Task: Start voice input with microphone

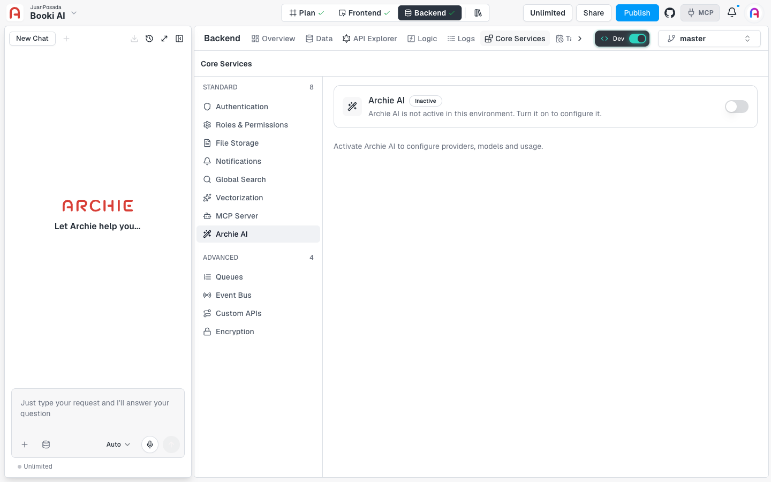Action: point(150,445)
